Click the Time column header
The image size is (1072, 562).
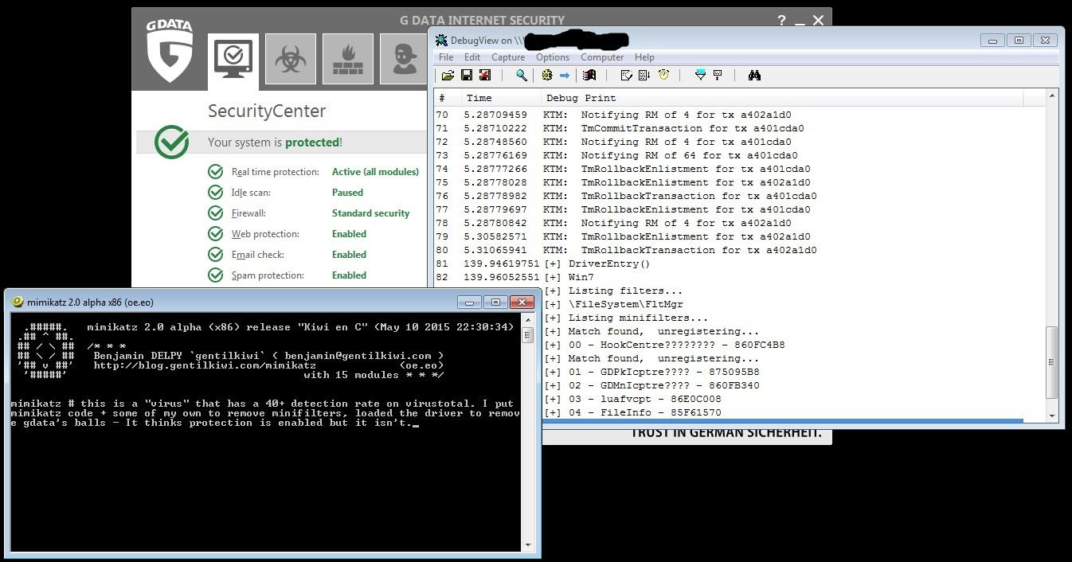pyautogui.click(x=501, y=98)
